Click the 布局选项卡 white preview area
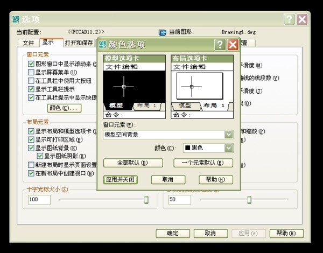The height and width of the screenshot is (253, 323). pyautogui.click(x=201, y=85)
